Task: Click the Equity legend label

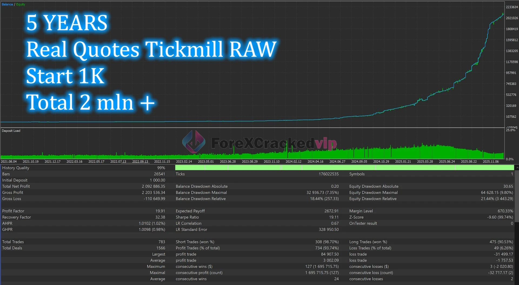Action: pos(21,4)
